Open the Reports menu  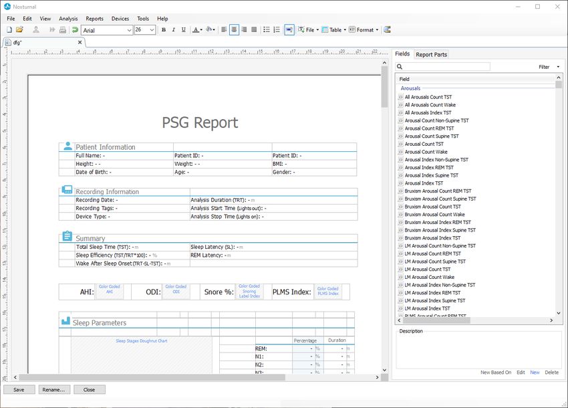coord(94,19)
